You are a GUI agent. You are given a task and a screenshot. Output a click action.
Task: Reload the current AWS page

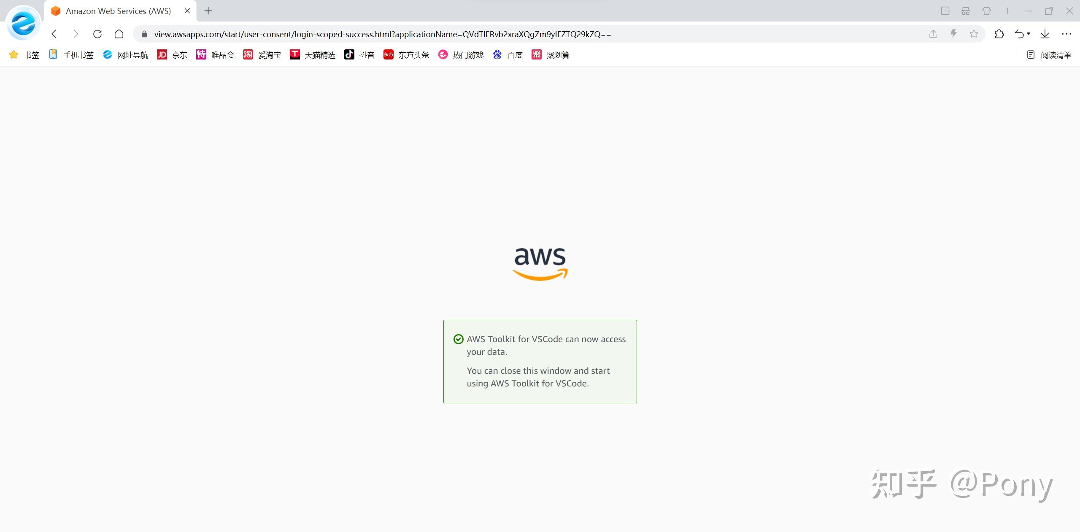coord(97,34)
